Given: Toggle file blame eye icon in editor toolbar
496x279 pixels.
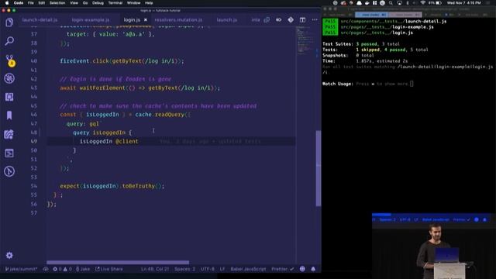Looking at the screenshot, I should (279, 19).
